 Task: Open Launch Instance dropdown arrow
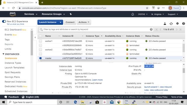tap(60, 22)
